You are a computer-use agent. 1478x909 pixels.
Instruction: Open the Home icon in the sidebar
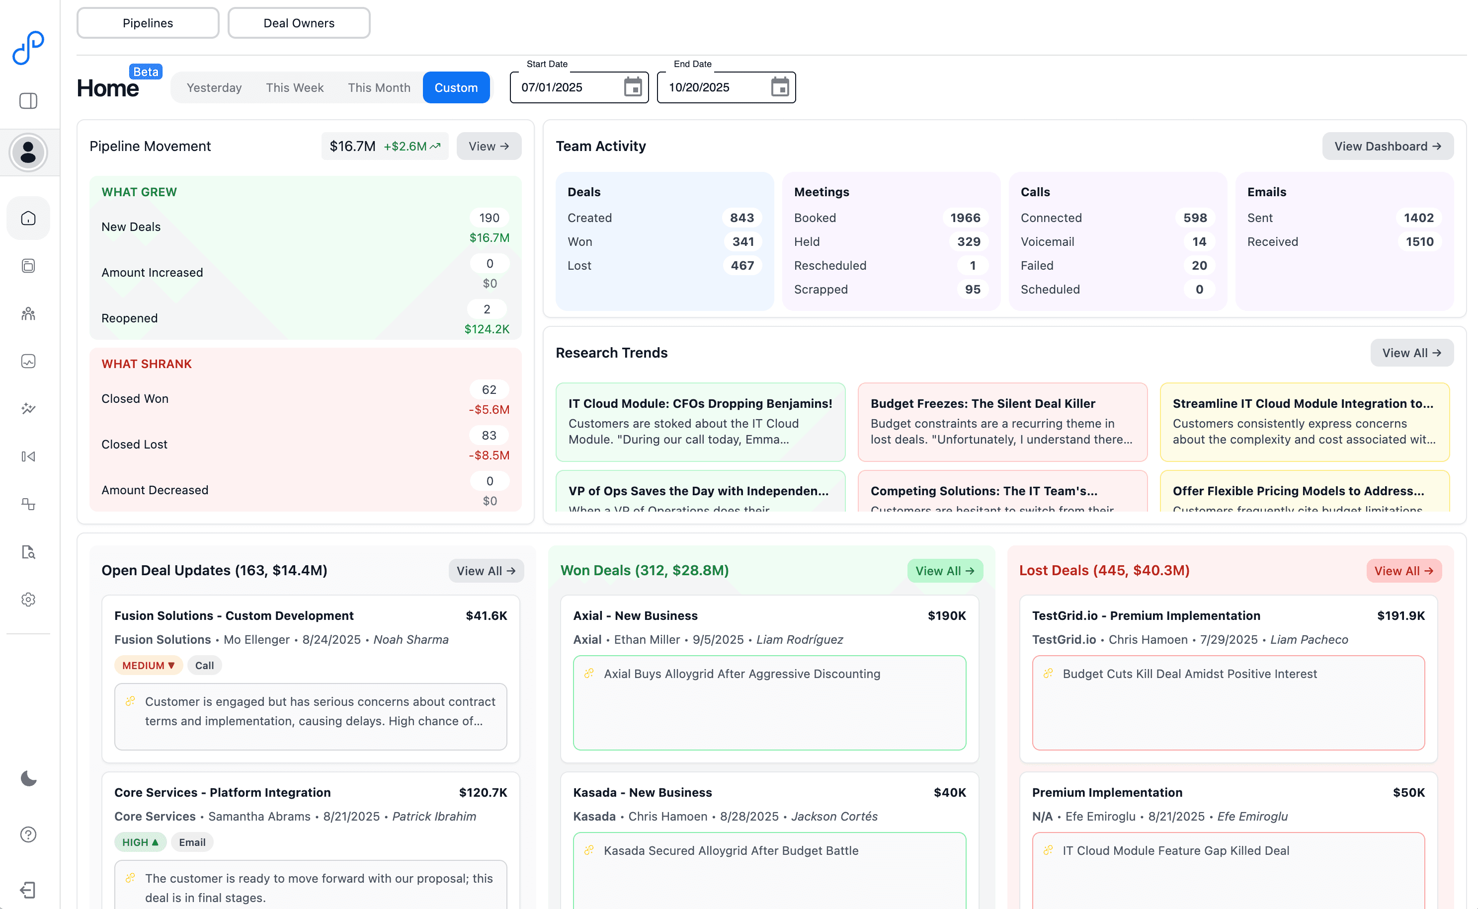[28, 218]
